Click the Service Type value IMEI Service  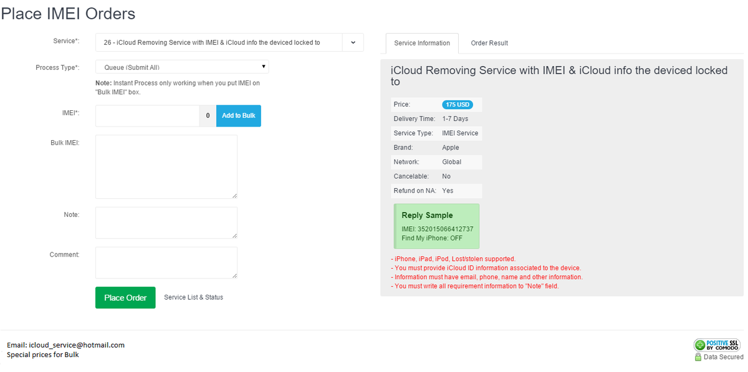click(x=460, y=133)
